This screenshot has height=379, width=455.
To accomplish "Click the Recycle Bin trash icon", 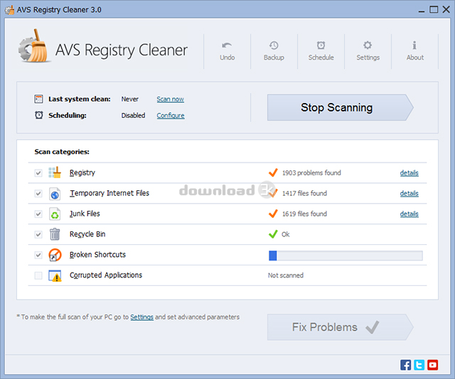I will [x=55, y=234].
